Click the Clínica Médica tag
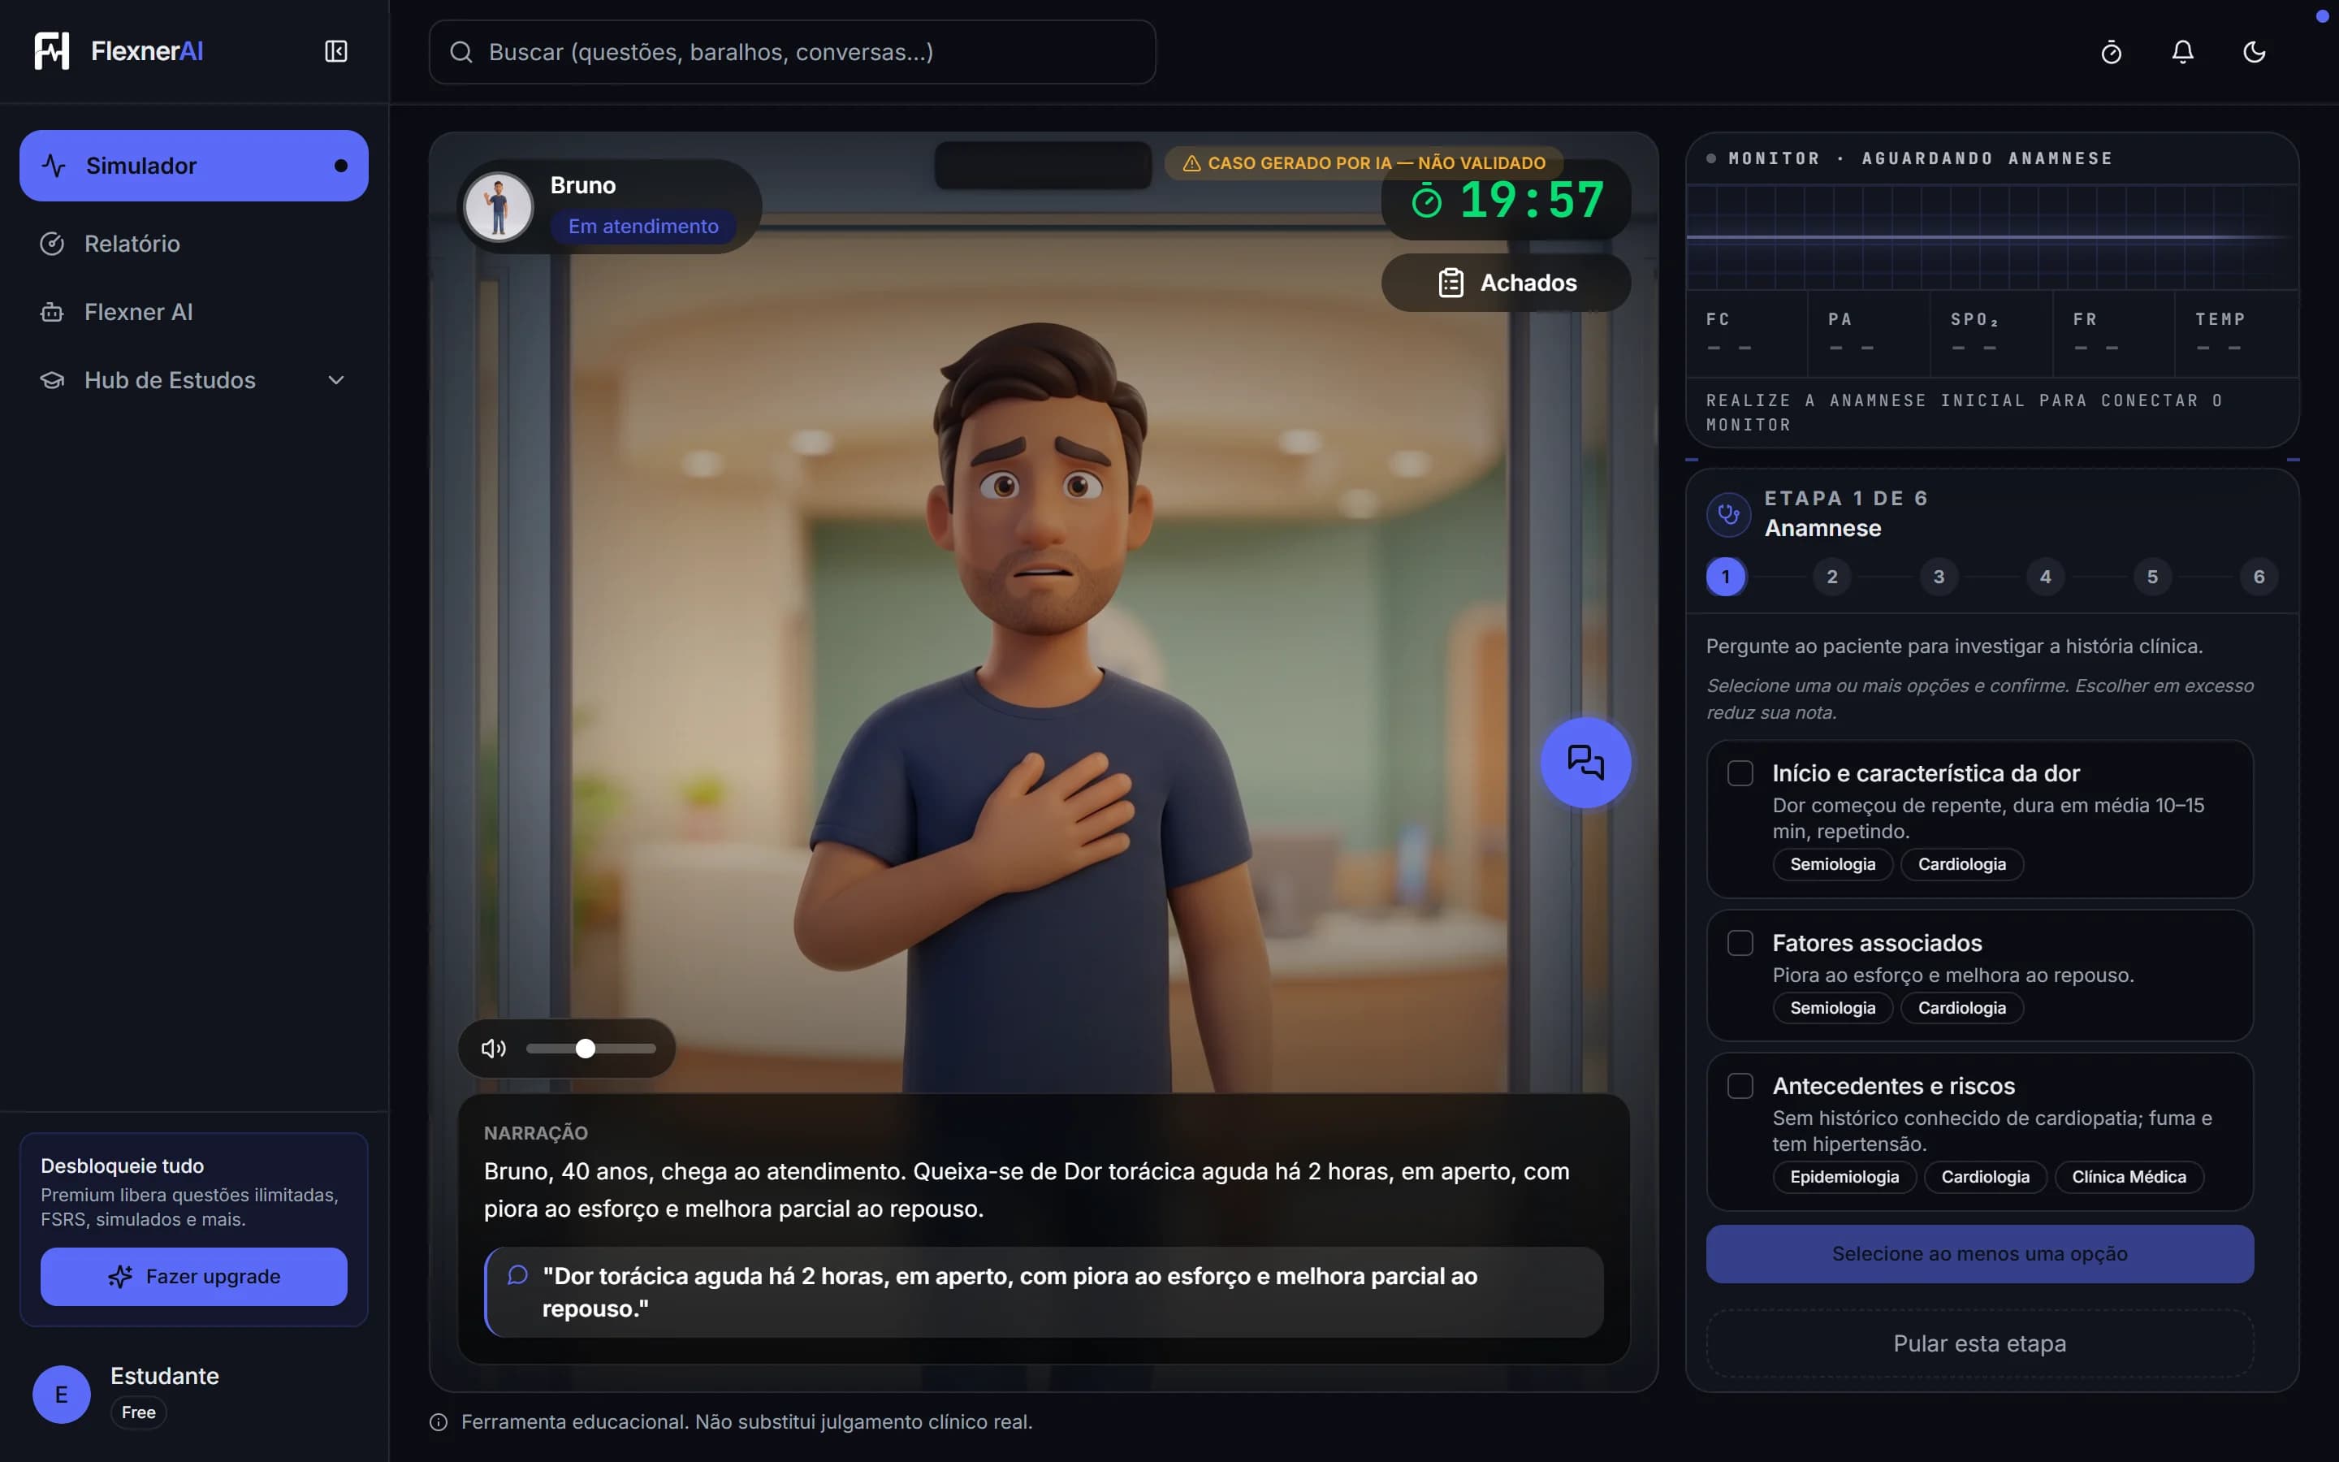2339x1462 pixels. click(x=2129, y=1177)
